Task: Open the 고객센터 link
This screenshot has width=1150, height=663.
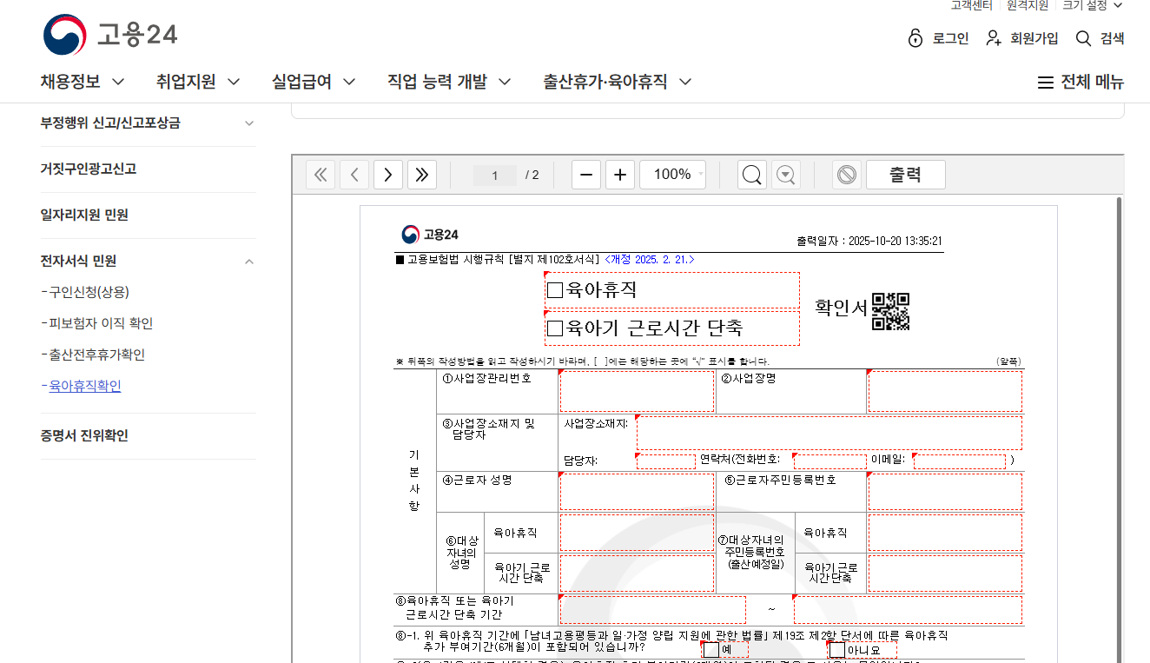Action: 971,5
